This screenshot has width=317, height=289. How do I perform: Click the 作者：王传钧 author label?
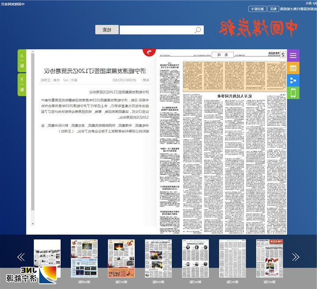click(50, 80)
